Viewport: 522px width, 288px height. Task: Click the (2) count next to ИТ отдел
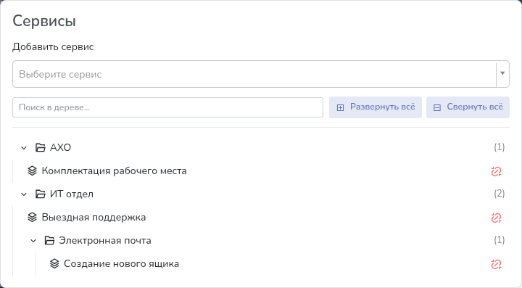click(x=499, y=194)
